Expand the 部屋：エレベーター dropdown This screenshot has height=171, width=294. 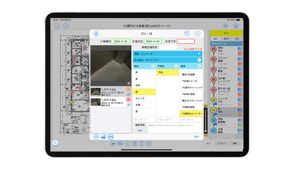coord(199,54)
